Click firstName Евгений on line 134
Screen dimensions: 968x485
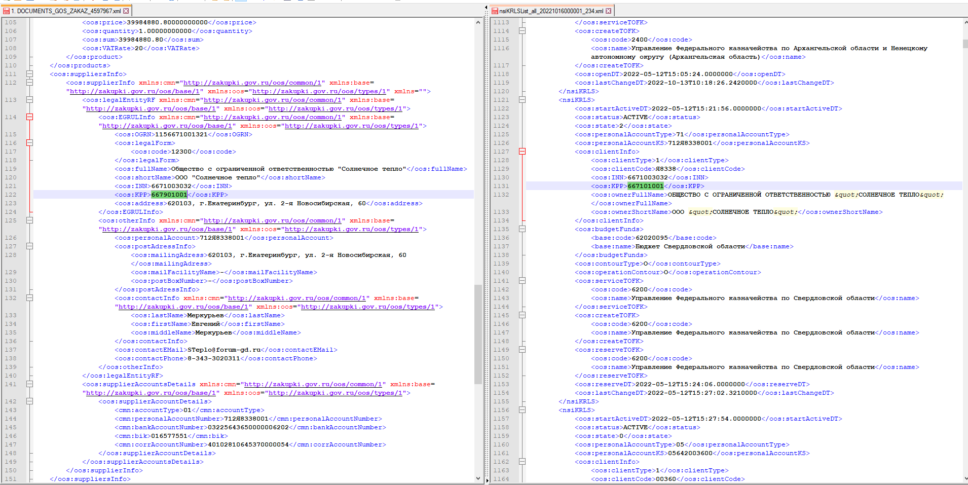206,324
